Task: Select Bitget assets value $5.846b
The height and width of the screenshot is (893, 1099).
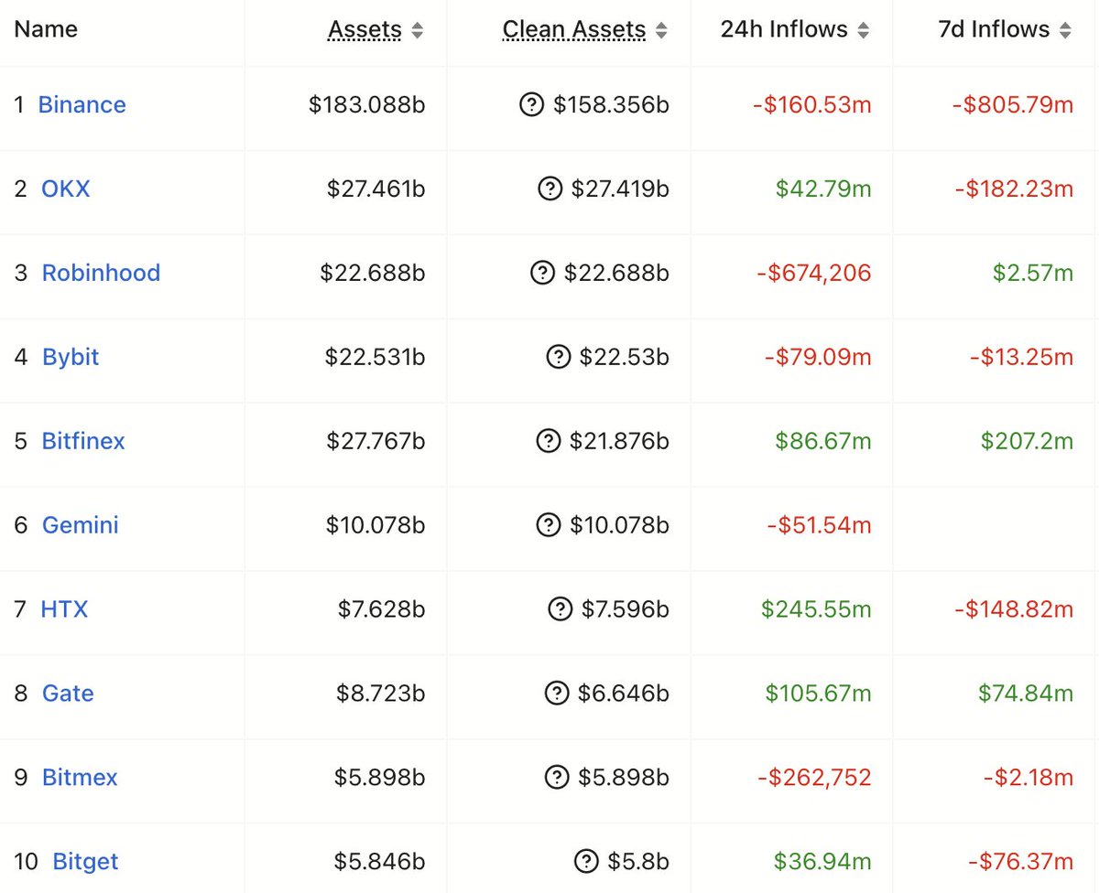Action: point(379,862)
